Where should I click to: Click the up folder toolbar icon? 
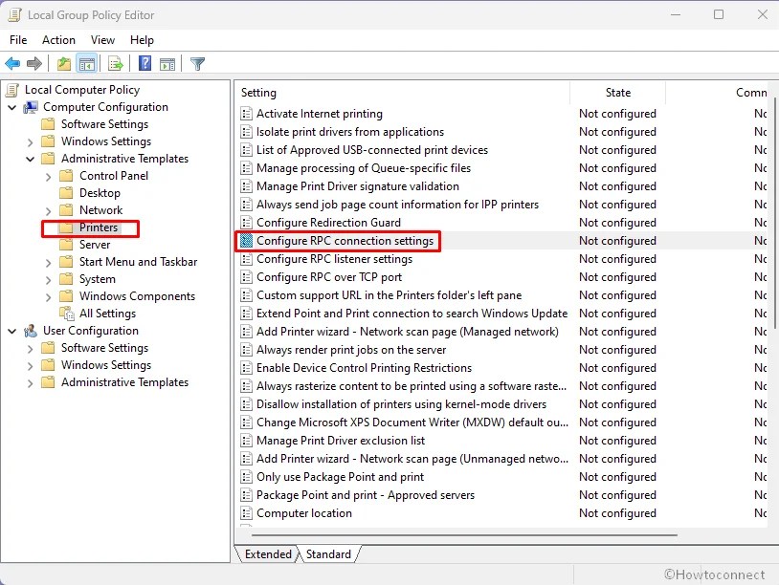(x=63, y=63)
